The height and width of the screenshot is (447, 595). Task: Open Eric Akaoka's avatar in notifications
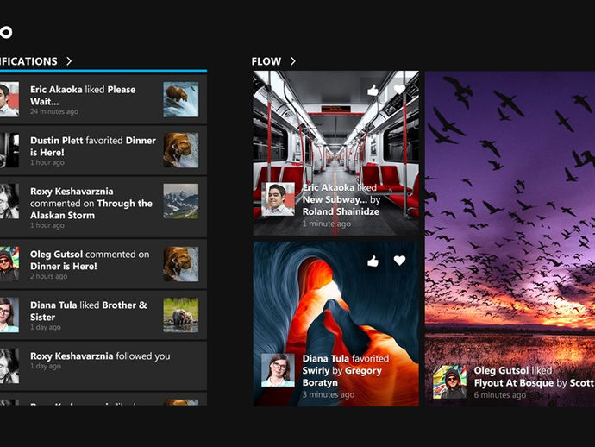(9, 99)
